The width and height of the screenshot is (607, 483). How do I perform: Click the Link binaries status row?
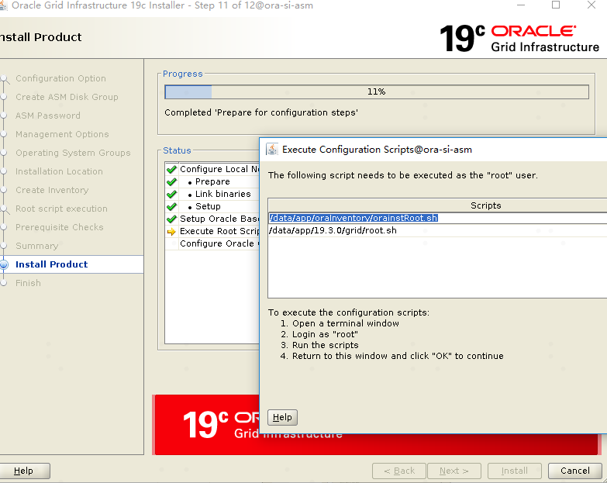pyautogui.click(x=213, y=194)
